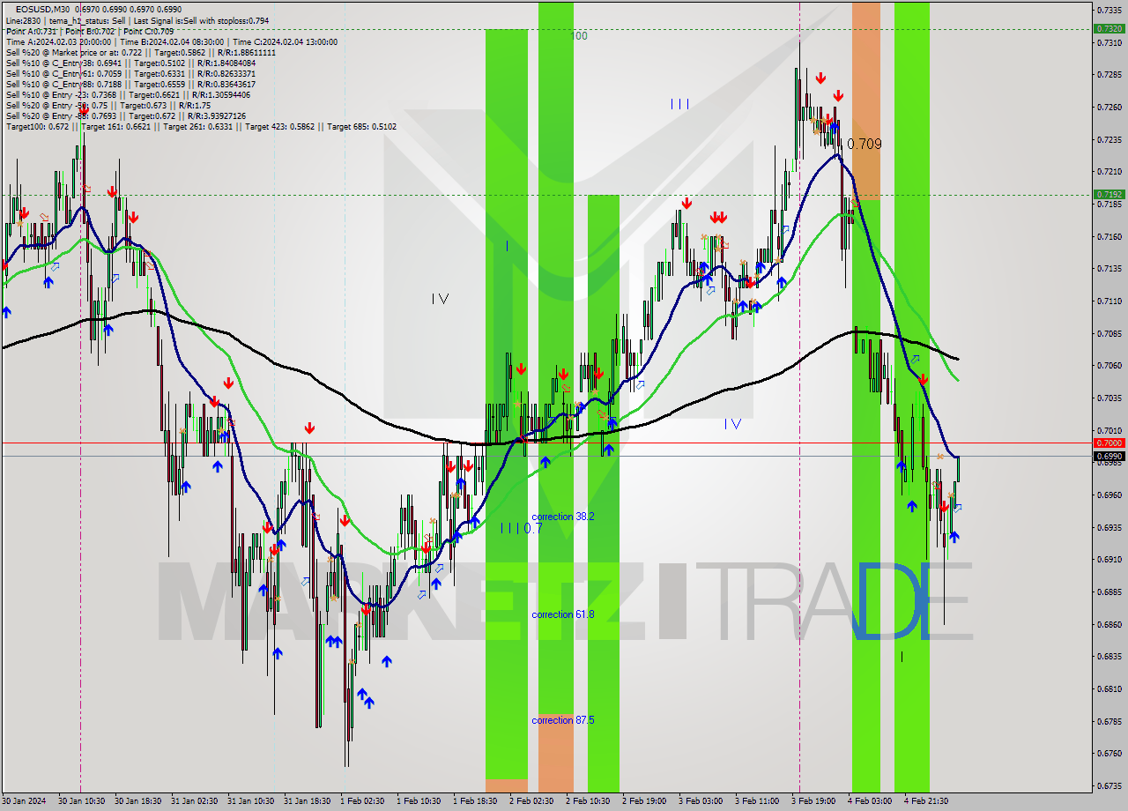The height and width of the screenshot is (811, 1128).
Task: Select the 0.6785 price axis label
Action: pyautogui.click(x=1108, y=721)
